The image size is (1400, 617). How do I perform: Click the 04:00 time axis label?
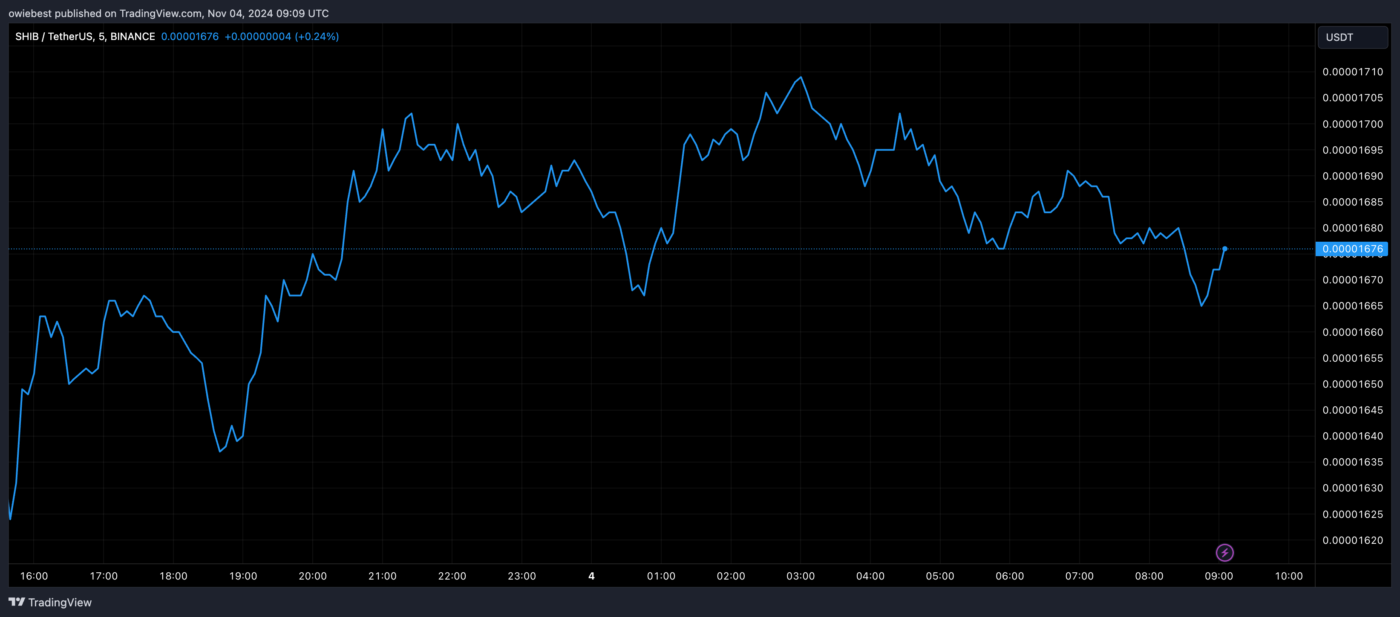point(870,576)
